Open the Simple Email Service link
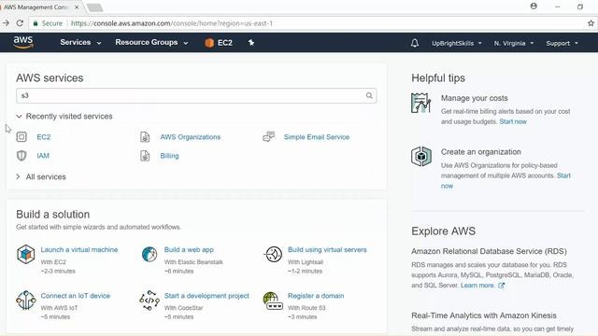Image resolution: width=598 pixels, height=336 pixels. pyautogui.click(x=317, y=137)
